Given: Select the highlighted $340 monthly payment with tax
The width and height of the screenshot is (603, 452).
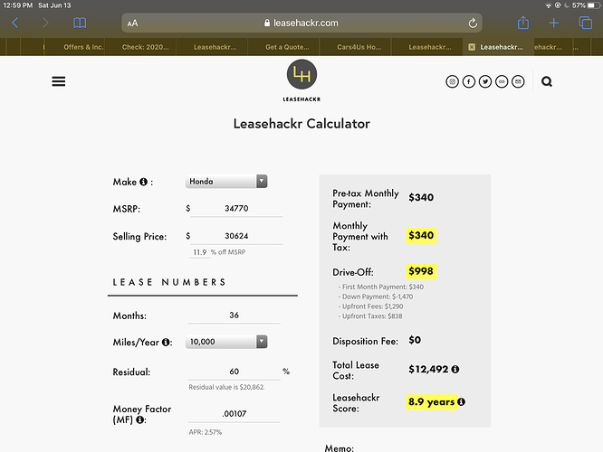Looking at the screenshot, I should point(421,235).
